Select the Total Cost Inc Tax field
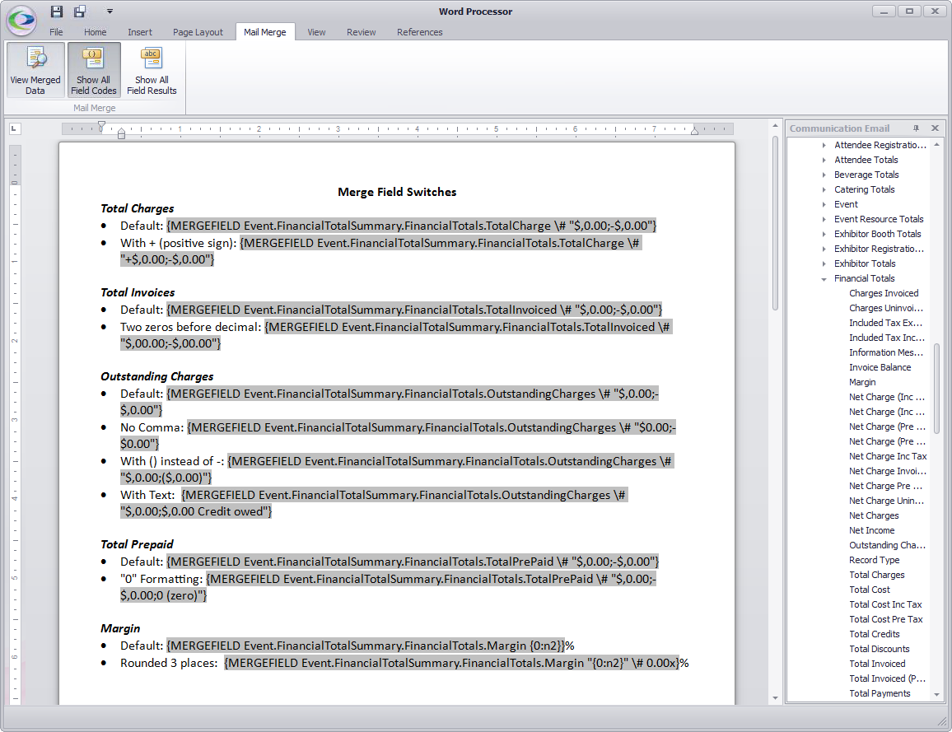Screen dimensions: 952x732 885,604
